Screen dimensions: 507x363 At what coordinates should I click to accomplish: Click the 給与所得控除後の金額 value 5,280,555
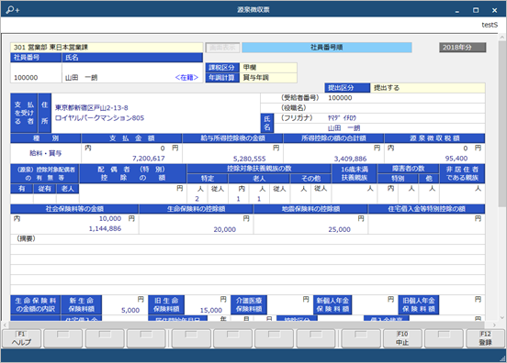(249, 159)
